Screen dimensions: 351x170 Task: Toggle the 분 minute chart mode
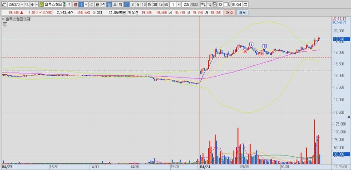[109, 5]
